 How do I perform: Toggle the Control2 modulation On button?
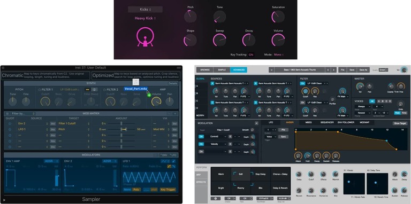201,137
